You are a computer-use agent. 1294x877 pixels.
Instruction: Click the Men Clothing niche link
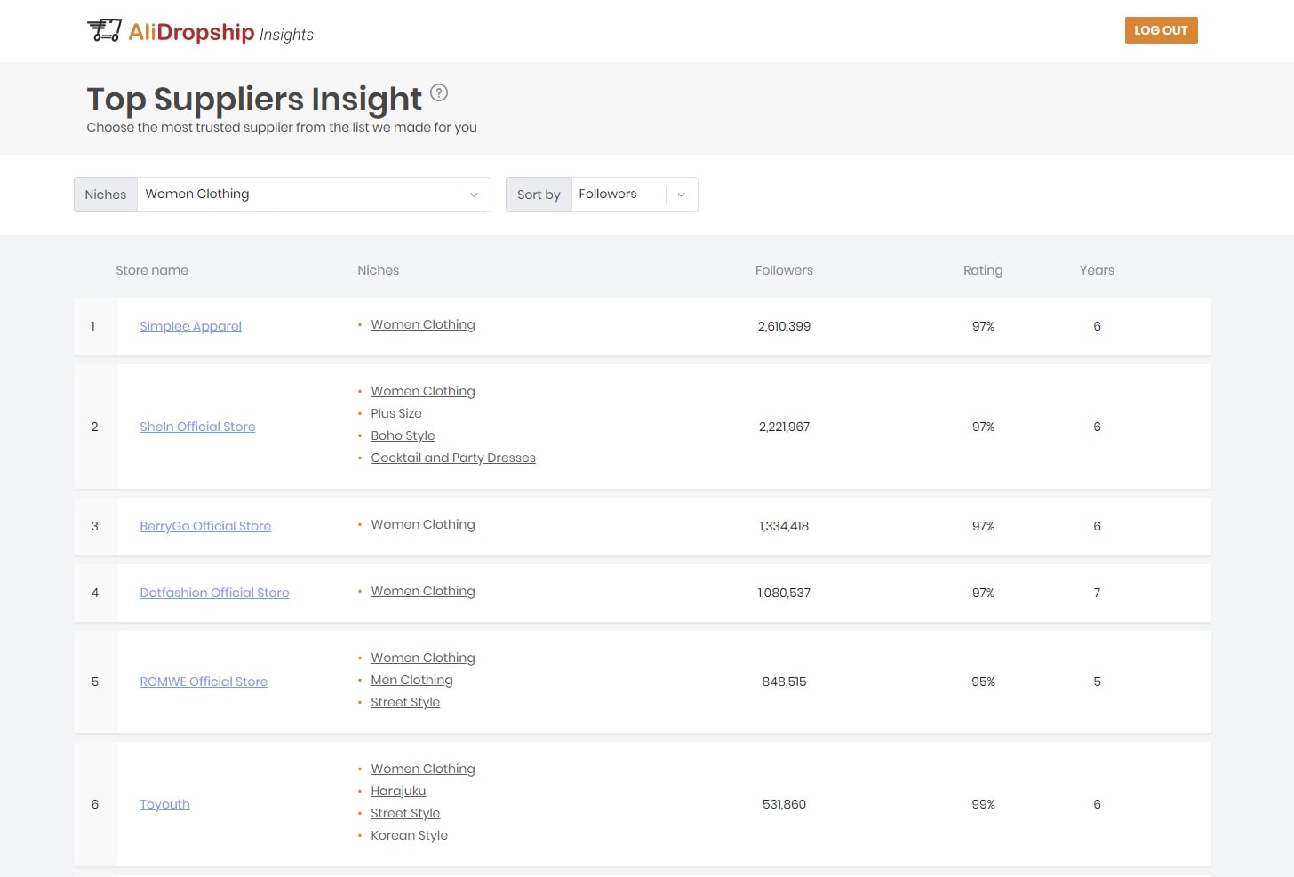point(411,680)
